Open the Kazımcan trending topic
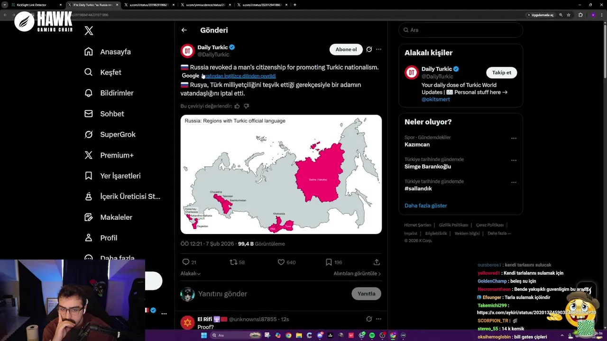The width and height of the screenshot is (607, 341). pyautogui.click(x=417, y=144)
